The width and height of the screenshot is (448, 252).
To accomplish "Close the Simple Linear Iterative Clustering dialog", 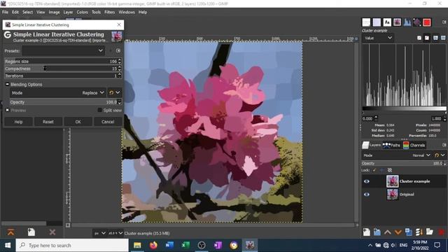I will 119,25.
